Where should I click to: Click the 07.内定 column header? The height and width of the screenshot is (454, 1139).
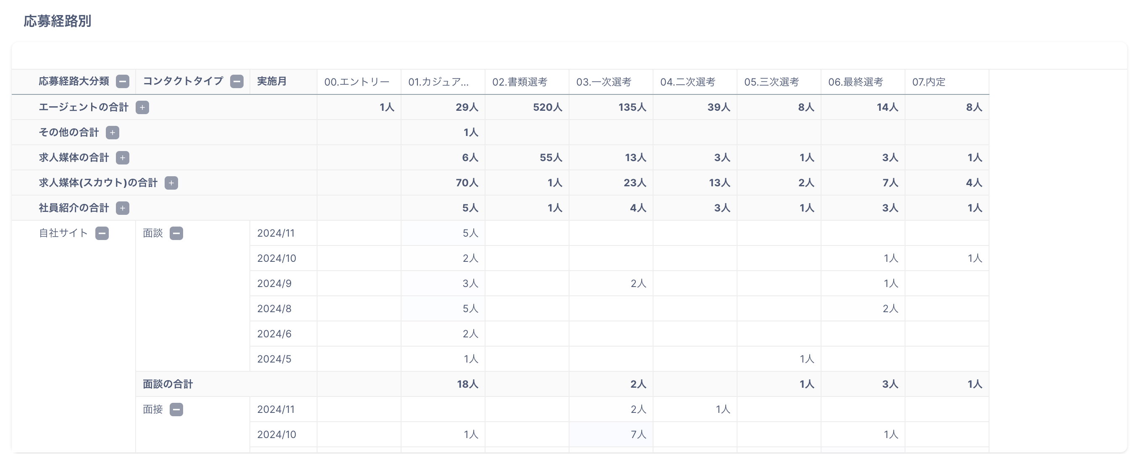[929, 82]
